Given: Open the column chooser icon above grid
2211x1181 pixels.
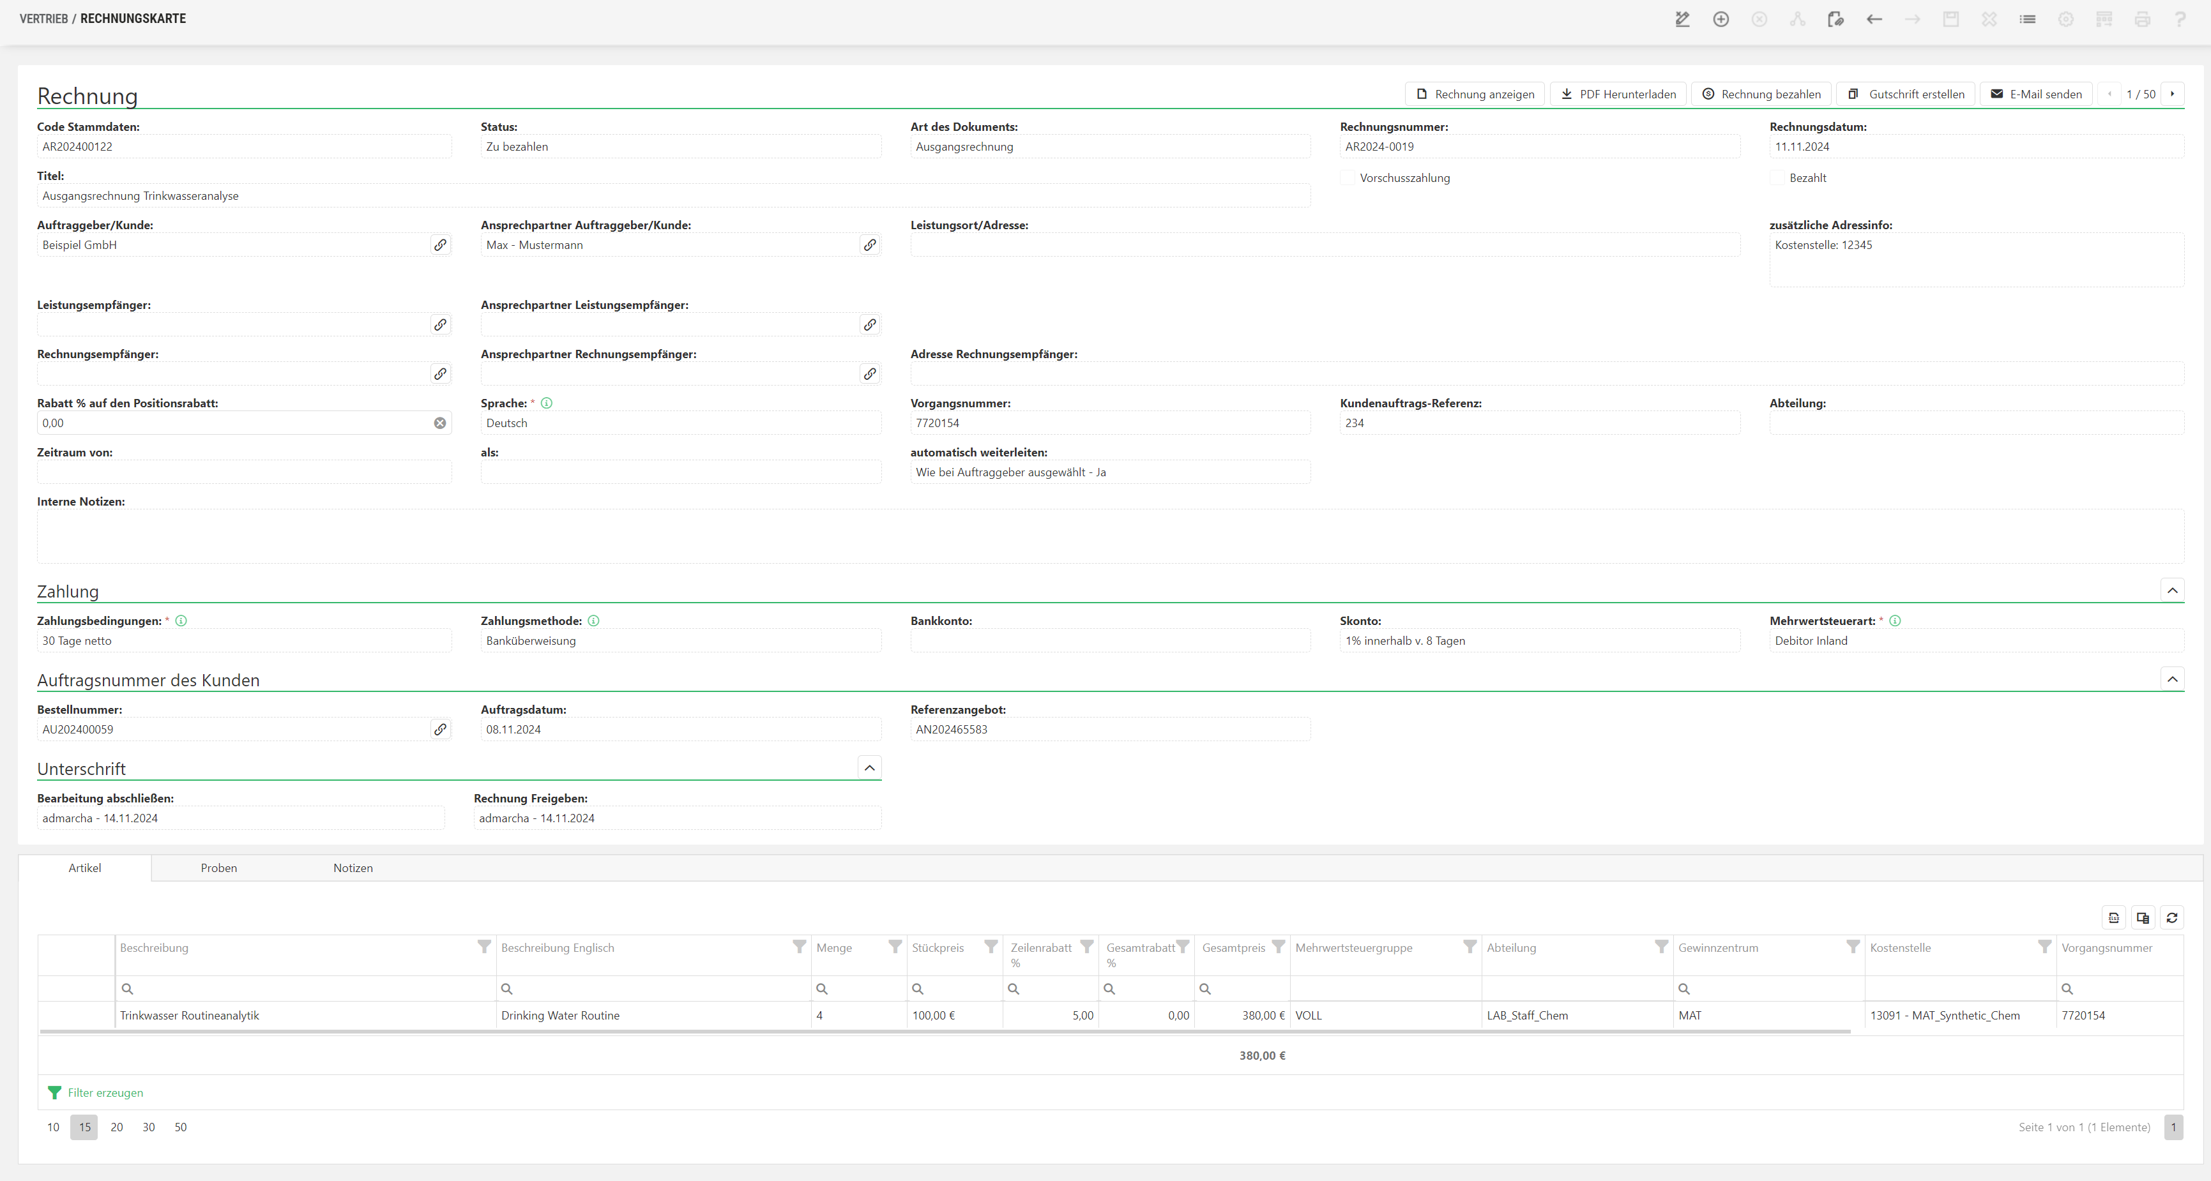Looking at the screenshot, I should (2142, 918).
